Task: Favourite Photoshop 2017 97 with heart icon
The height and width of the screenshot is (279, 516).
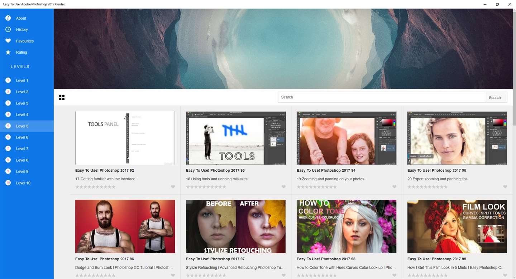Action: (283, 275)
